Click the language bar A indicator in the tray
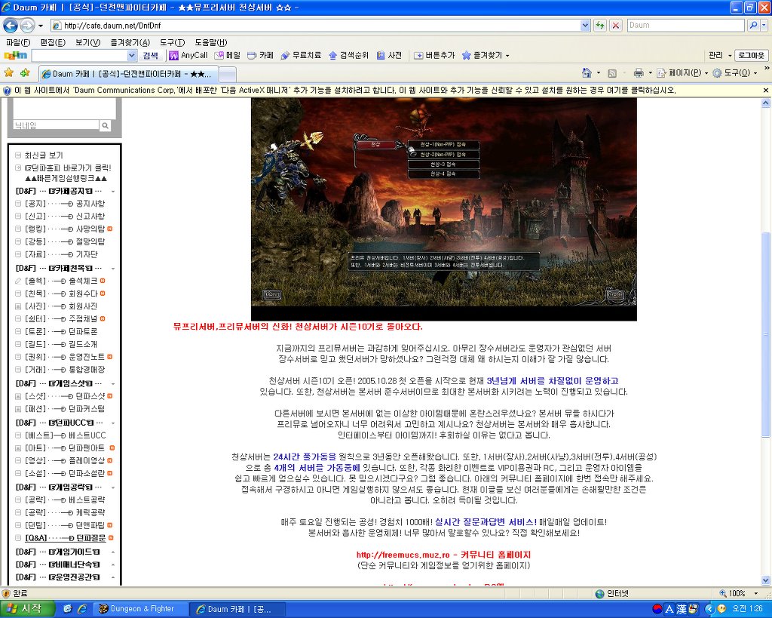Viewport: 772px width, 618px height. [669, 609]
